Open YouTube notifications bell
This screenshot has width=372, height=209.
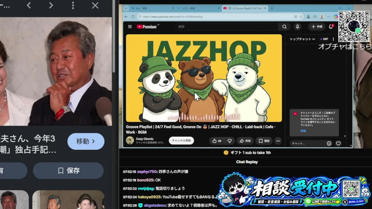tap(331, 27)
